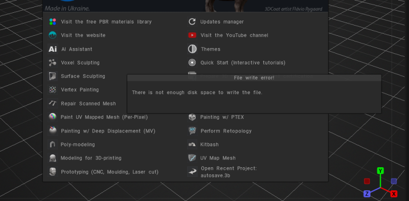Click the 'Repair Scanned Mesh' text entry
Viewport: 409px width, 201px height.
tap(88, 104)
